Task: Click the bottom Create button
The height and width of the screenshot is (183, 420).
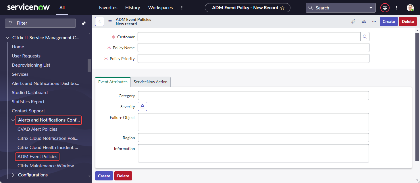Action: (104, 176)
